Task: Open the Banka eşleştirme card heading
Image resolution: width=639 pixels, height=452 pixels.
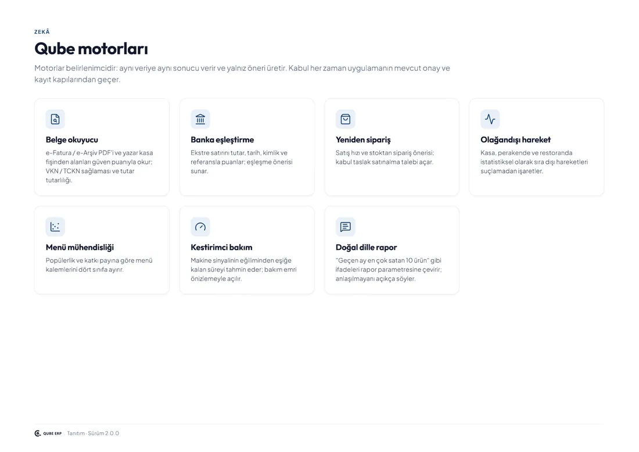Action: [222, 140]
